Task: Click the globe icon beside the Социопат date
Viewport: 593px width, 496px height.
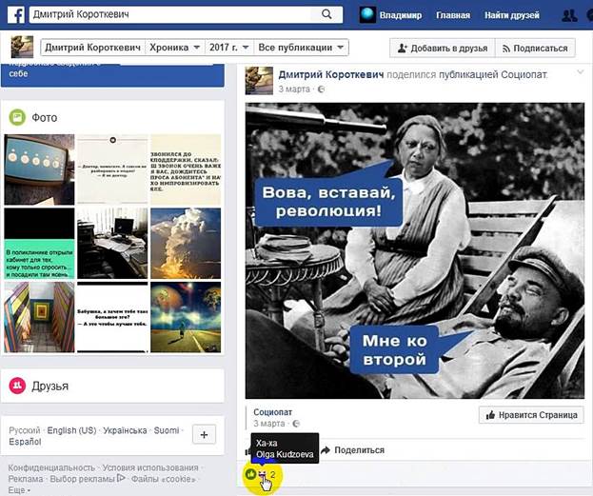Action: 296,424
